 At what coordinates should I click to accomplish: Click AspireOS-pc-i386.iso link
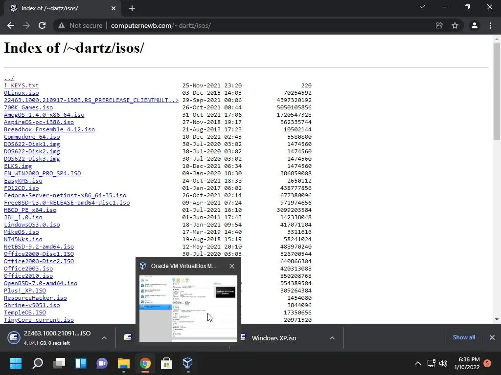(39, 122)
